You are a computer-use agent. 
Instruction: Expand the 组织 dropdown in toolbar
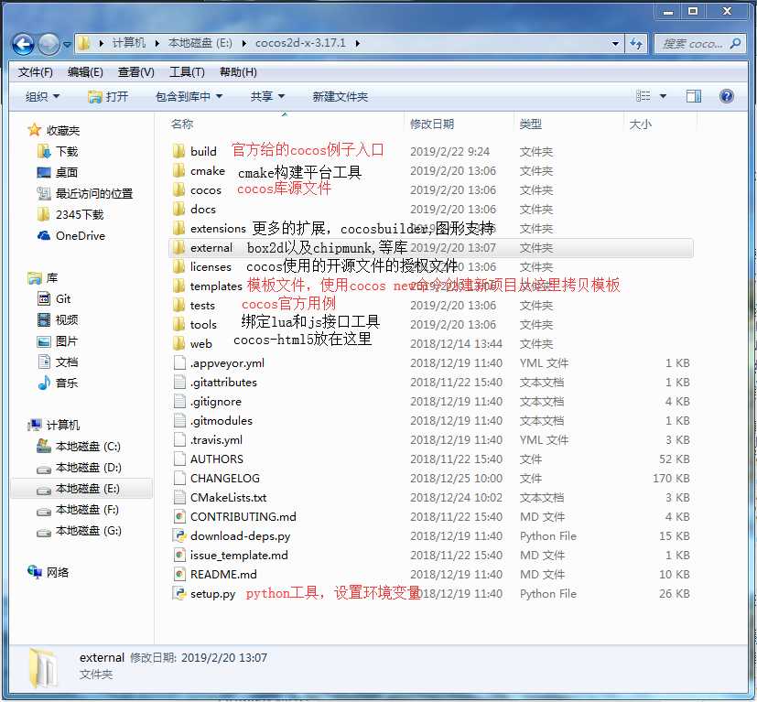[42, 97]
